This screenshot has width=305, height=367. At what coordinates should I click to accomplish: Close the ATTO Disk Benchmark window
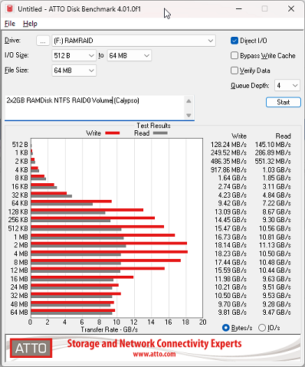tap(291, 8)
